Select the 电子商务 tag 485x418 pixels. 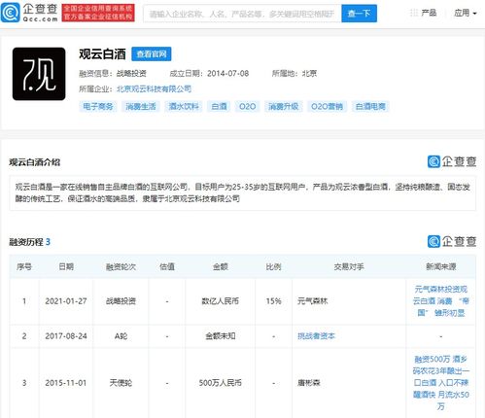[x=98, y=106]
